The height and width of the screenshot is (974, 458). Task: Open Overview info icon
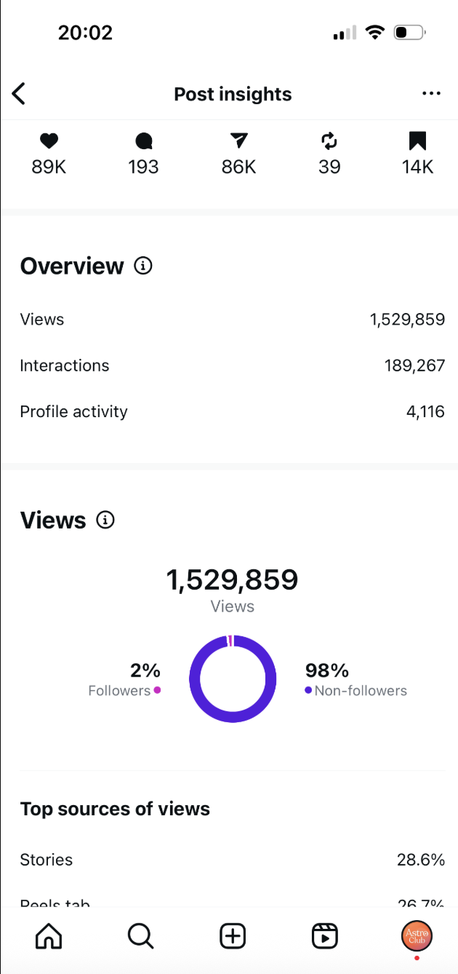tap(143, 266)
